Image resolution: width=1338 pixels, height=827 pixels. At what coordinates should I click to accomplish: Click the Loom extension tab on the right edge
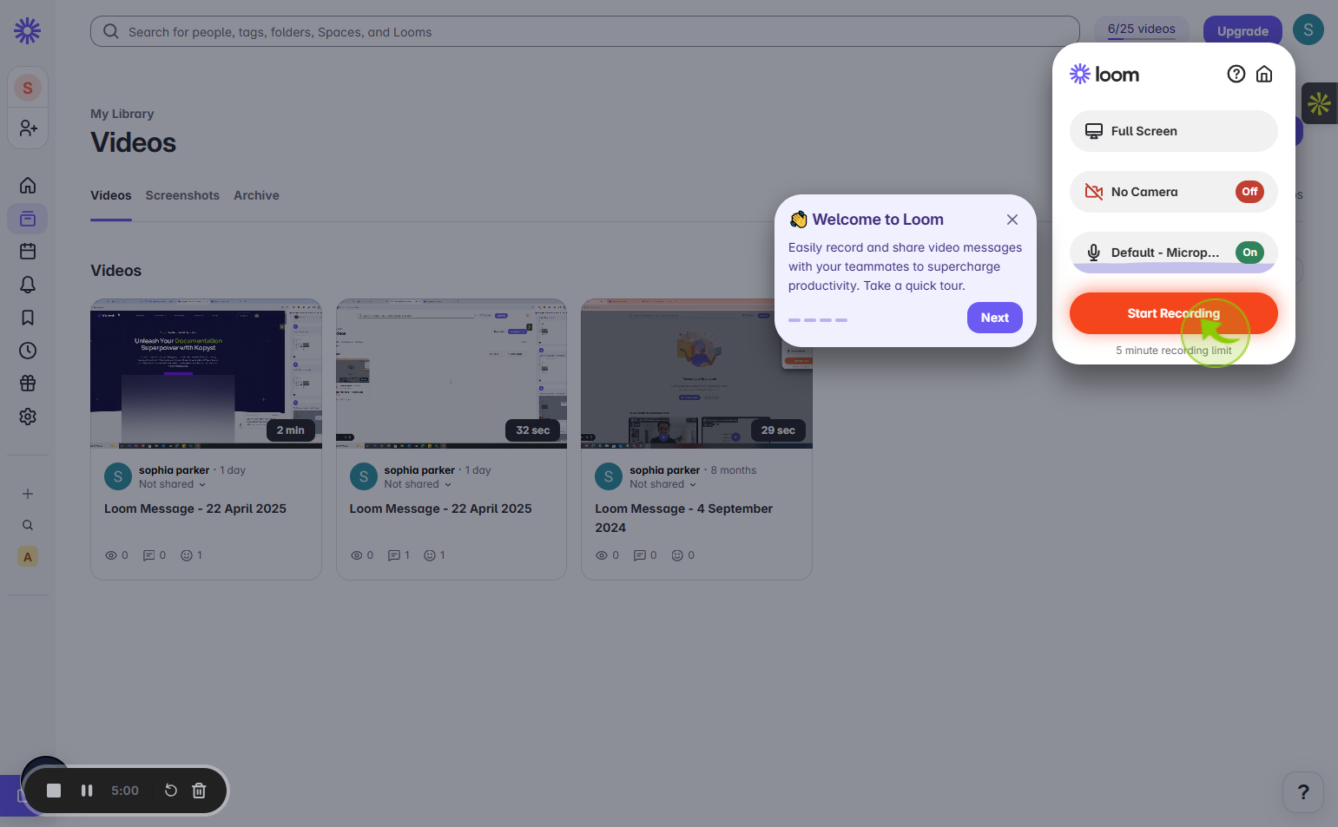[1320, 103]
